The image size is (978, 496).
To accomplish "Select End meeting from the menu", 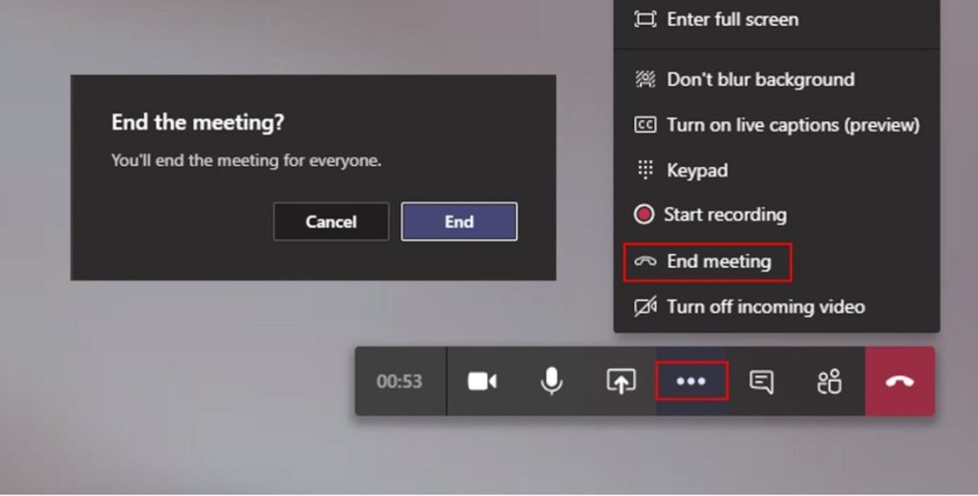I will [708, 261].
